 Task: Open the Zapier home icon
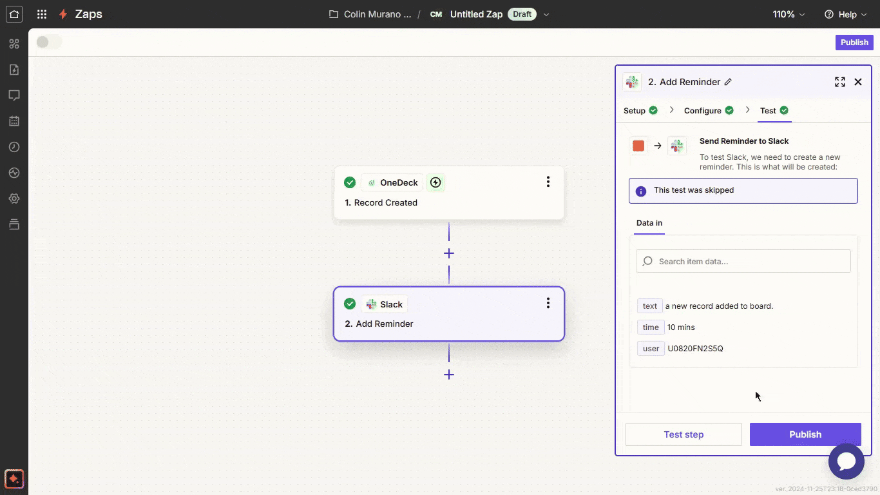point(14,14)
